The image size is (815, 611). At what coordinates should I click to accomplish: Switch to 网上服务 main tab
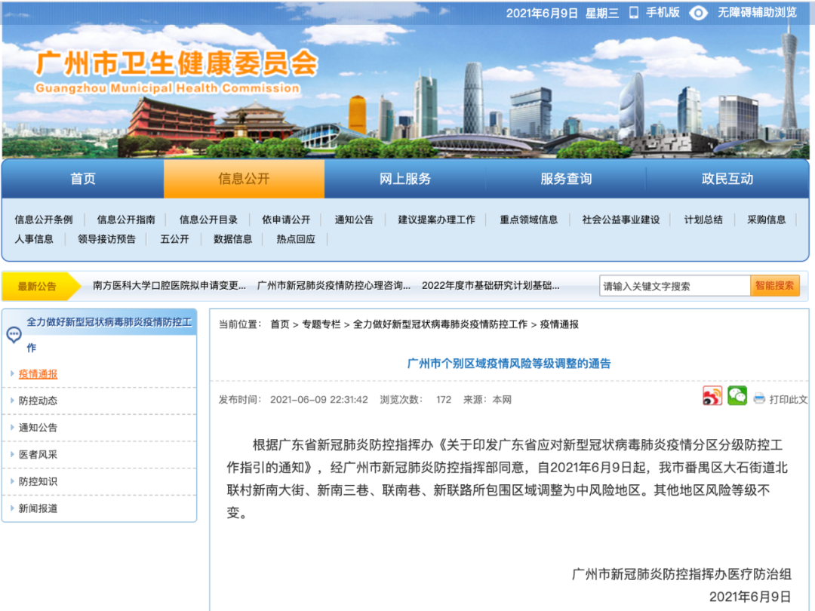pyautogui.click(x=405, y=179)
